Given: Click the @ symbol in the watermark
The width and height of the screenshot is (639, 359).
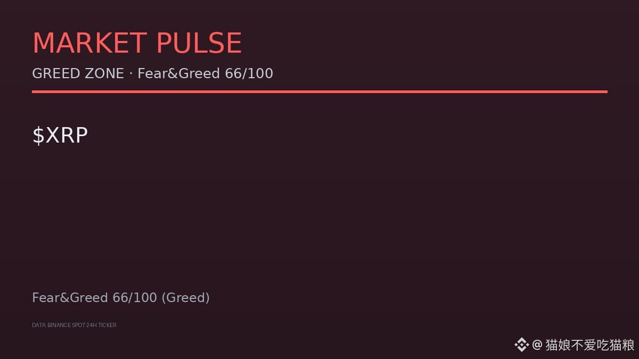Looking at the screenshot, I should tap(537, 345).
